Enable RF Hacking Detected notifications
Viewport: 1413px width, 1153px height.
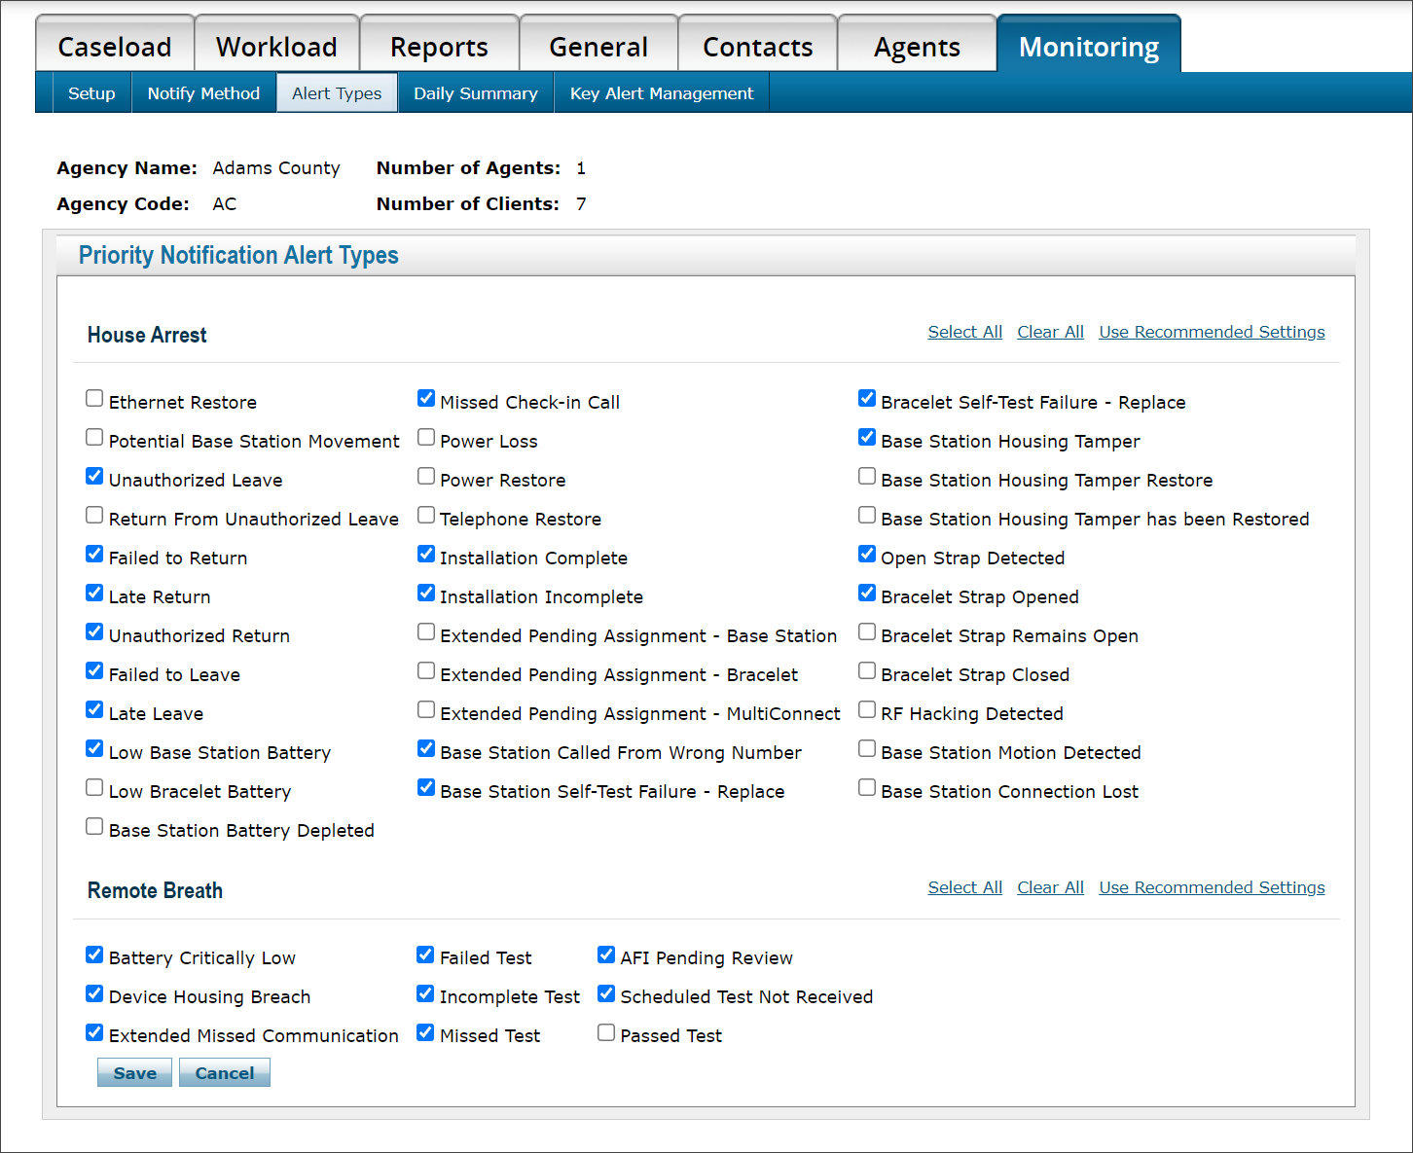pos(866,709)
